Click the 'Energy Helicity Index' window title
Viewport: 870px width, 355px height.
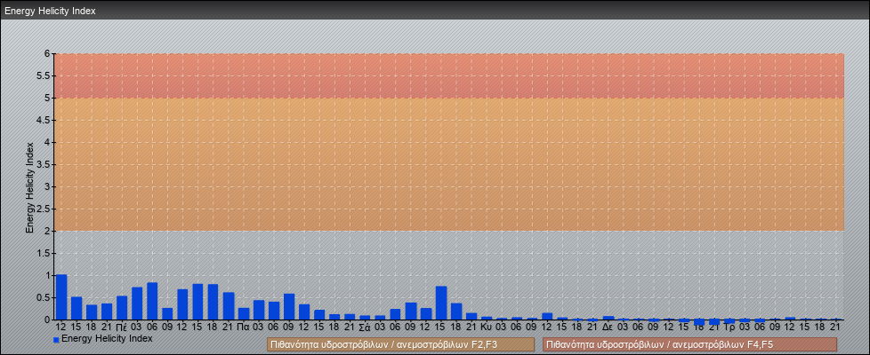click(50, 12)
